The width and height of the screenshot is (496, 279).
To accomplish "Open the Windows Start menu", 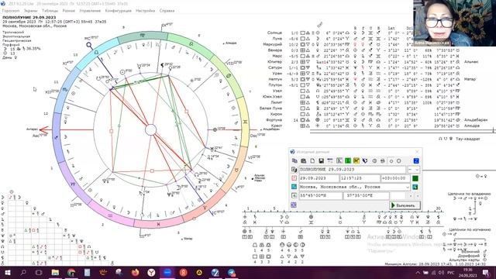I will pyautogui.click(x=7, y=272).
